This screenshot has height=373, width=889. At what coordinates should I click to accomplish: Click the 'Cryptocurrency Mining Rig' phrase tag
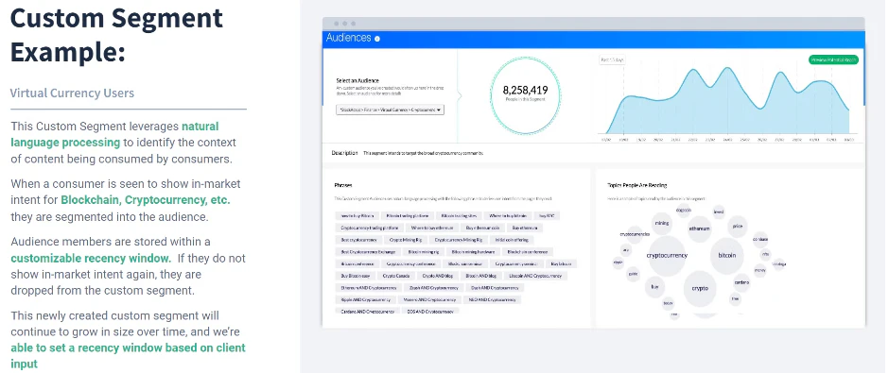[458, 240]
